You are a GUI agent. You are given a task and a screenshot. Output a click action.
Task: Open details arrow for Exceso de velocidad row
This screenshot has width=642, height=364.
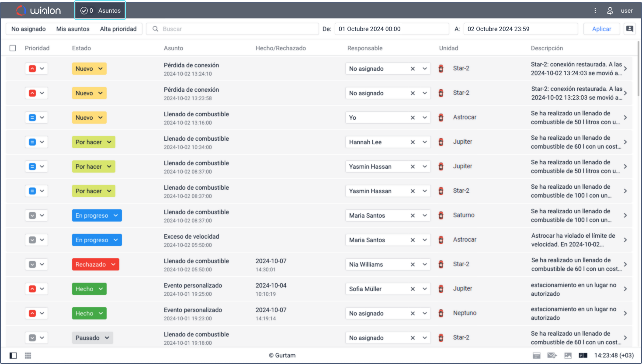(x=625, y=240)
